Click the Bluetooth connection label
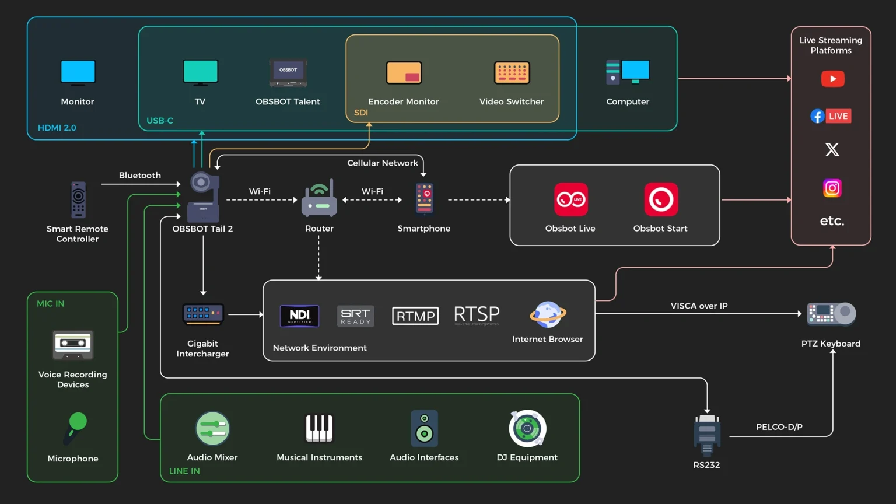This screenshot has width=896, height=504. pyautogui.click(x=140, y=176)
